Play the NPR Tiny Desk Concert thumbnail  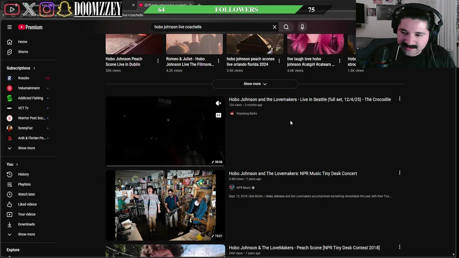coord(165,205)
